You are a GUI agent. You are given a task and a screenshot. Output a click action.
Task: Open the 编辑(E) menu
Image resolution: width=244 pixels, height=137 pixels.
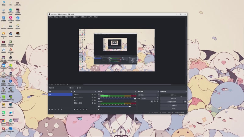click(x=56, y=17)
